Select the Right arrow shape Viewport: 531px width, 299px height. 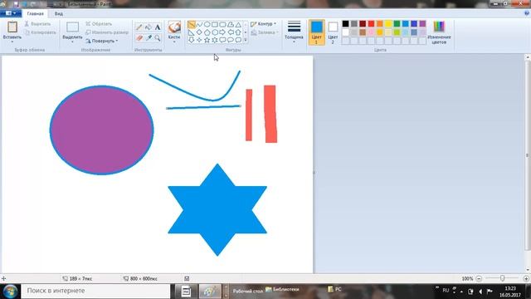pos(222,32)
